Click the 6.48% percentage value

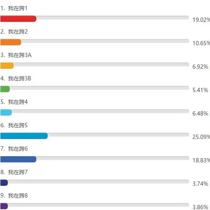200,114
